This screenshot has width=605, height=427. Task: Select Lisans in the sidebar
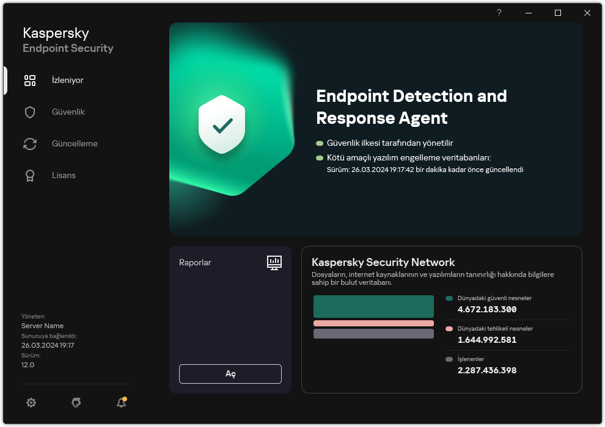click(x=64, y=176)
